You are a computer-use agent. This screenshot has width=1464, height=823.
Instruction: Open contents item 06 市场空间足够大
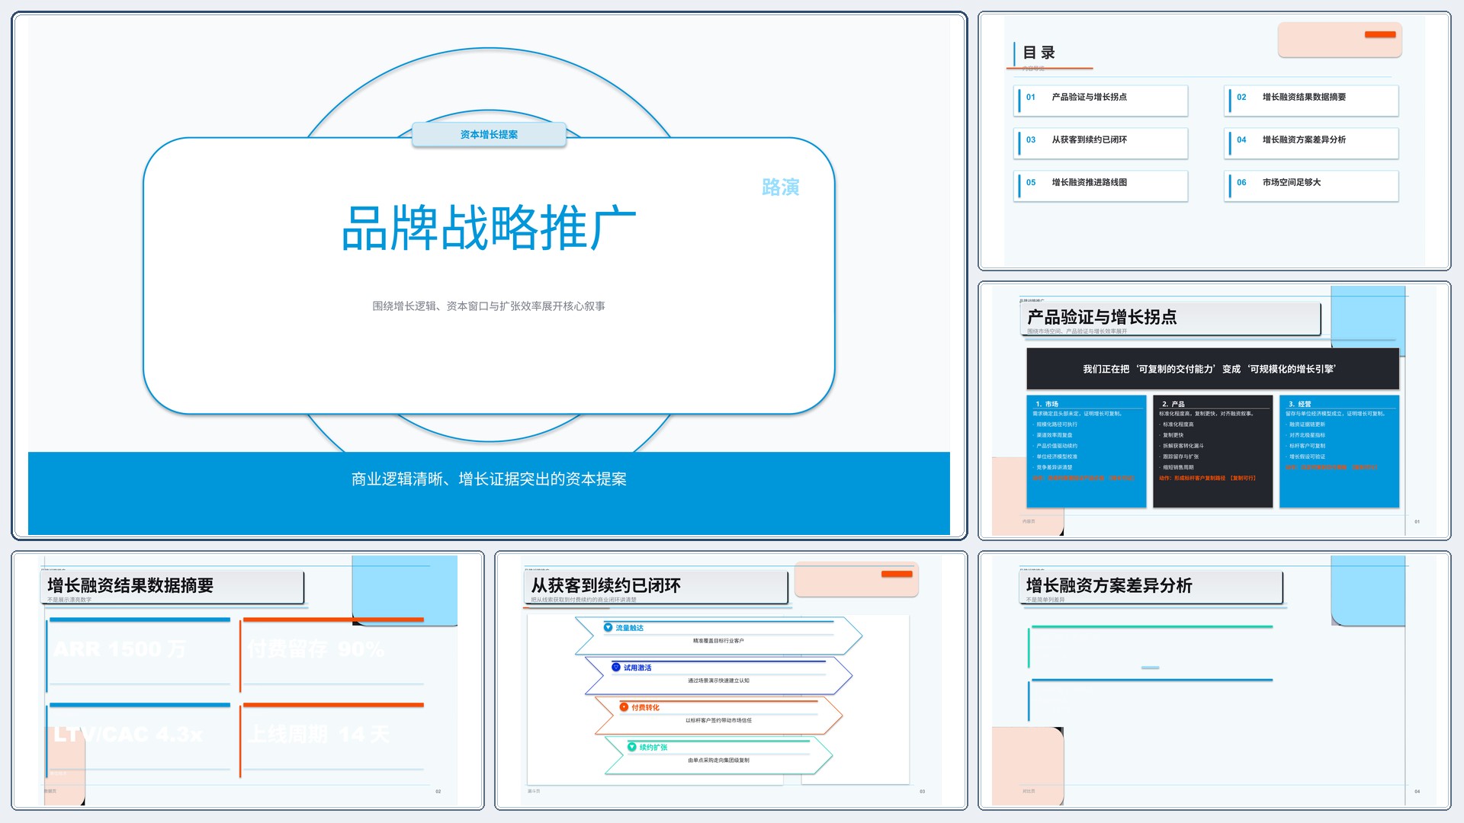tap(1311, 185)
